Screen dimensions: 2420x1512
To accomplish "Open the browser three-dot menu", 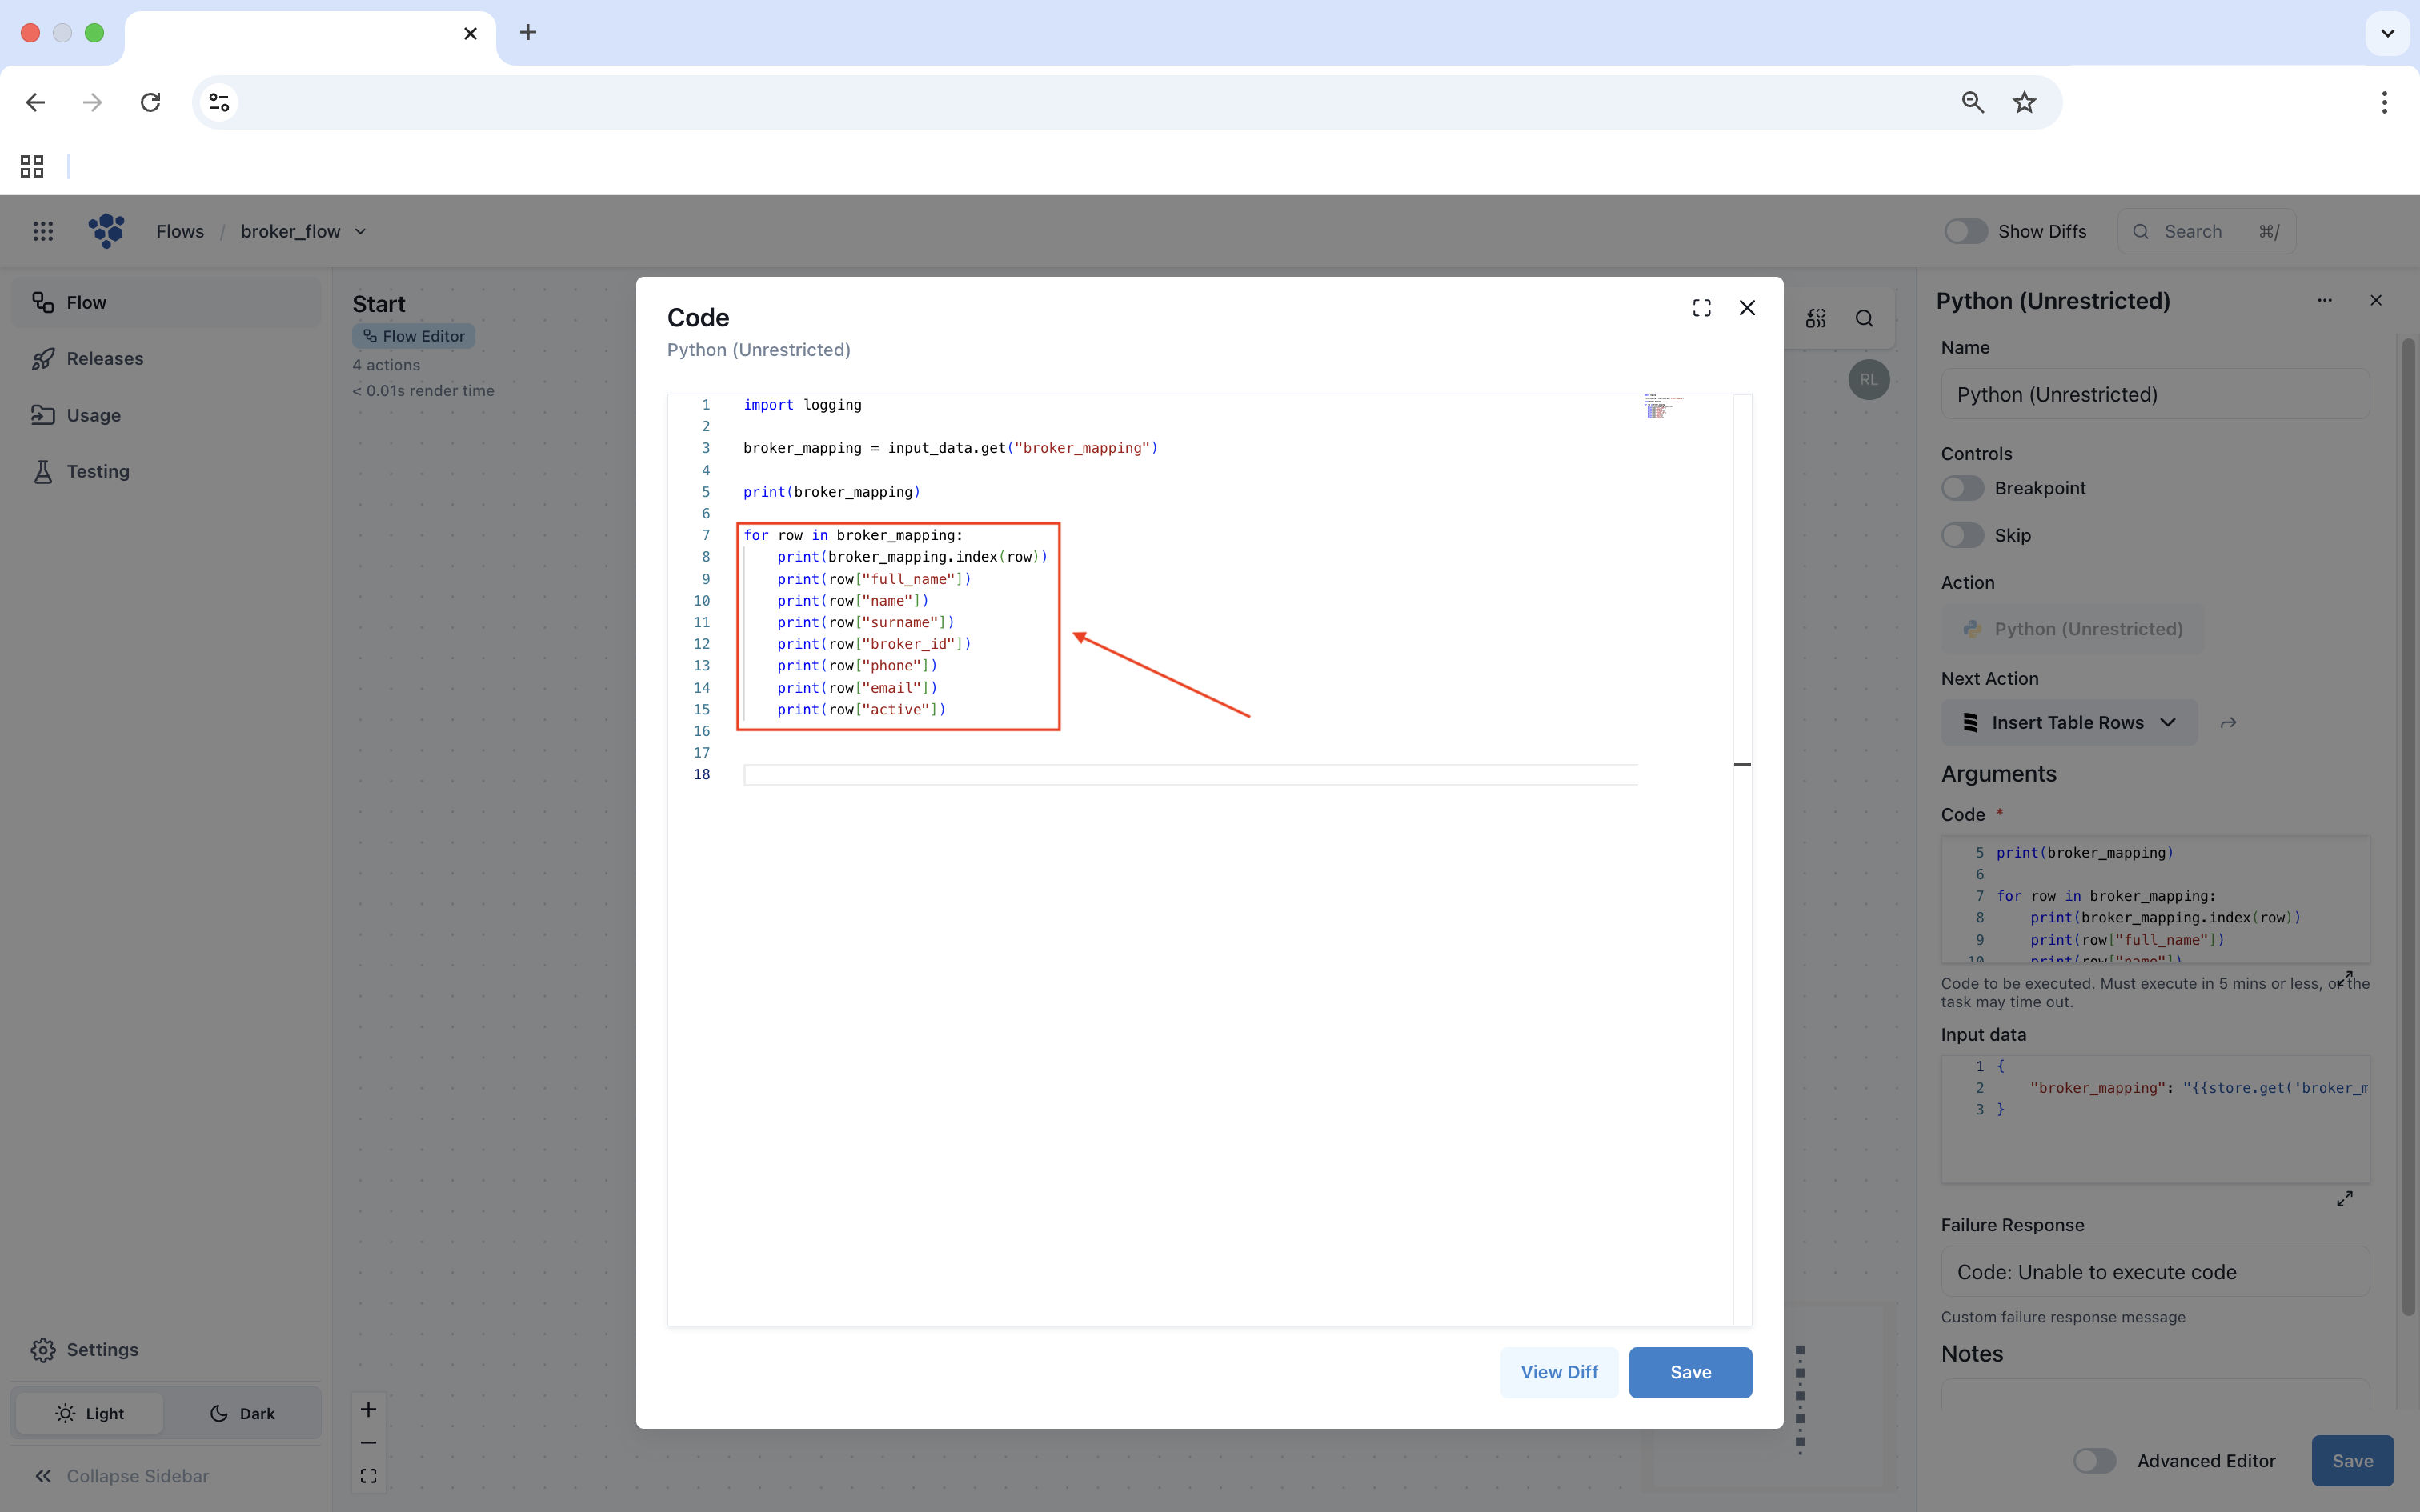I will (x=2384, y=102).
